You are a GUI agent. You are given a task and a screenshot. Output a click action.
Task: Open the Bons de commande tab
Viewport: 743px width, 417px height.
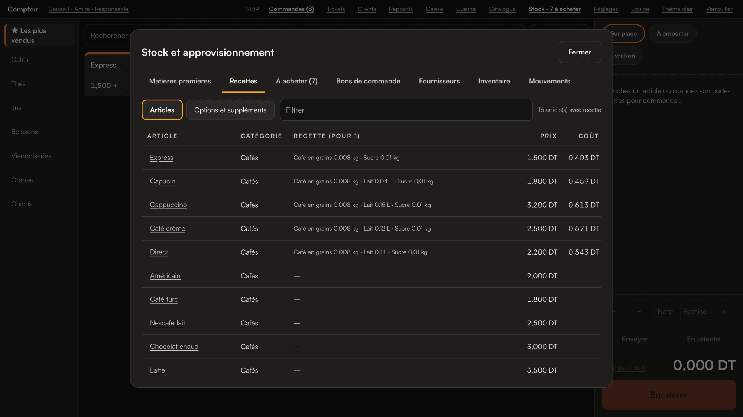tap(368, 81)
